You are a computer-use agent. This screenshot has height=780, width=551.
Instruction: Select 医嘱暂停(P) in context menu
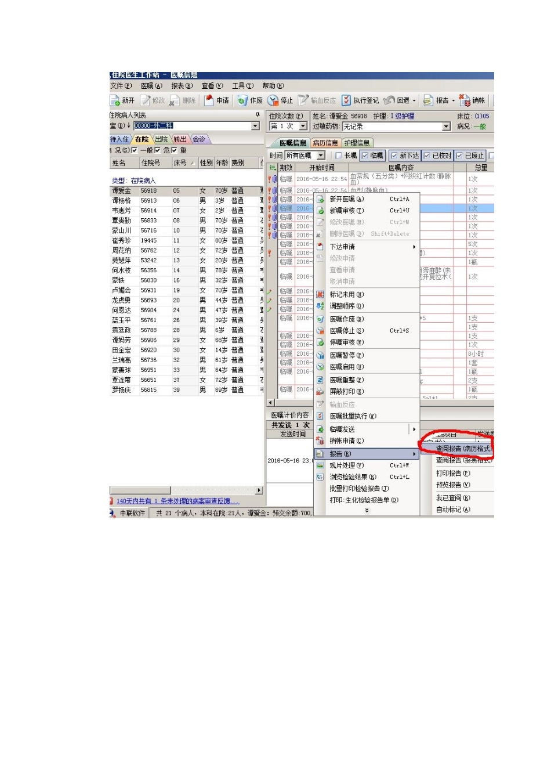click(347, 355)
